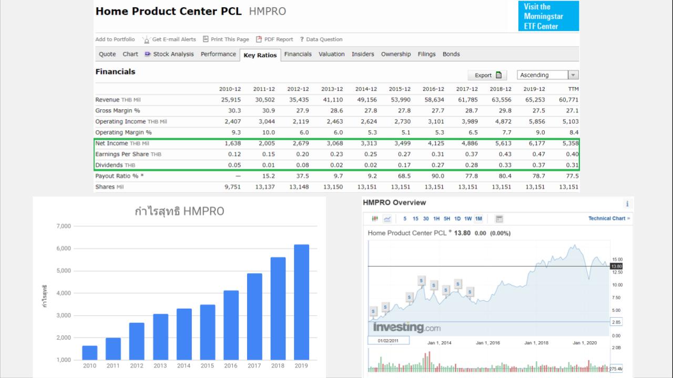
Task: Switch to the Valuation tab
Action: (332, 54)
